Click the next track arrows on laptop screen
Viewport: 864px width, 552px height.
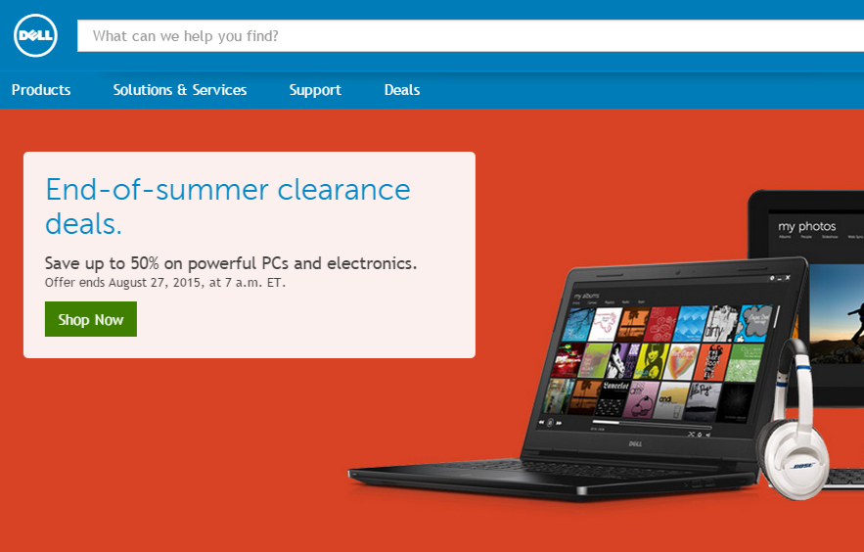coord(559,423)
